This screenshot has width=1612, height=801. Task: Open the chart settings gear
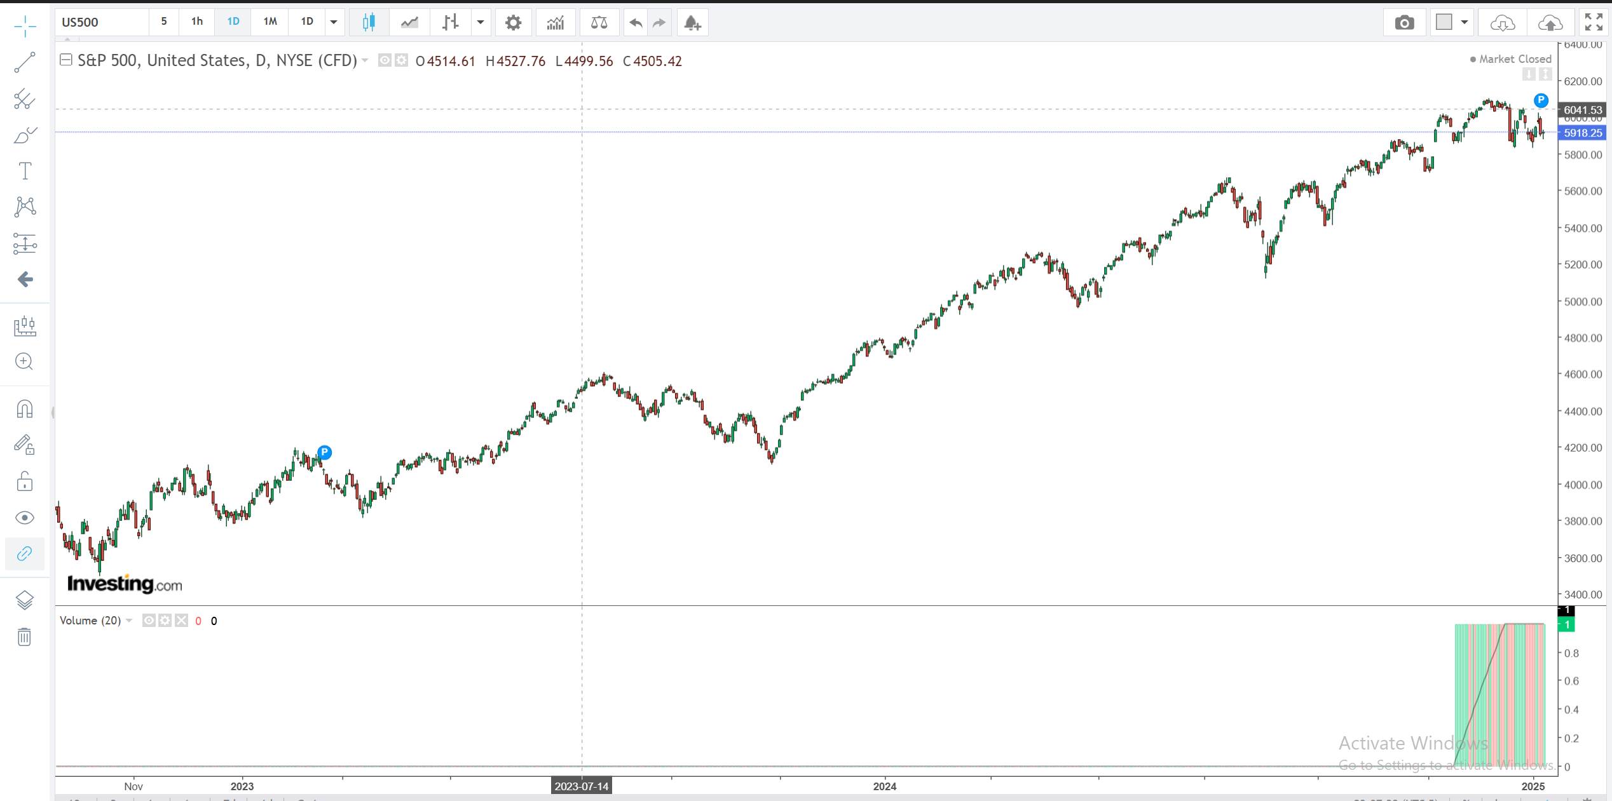tap(513, 23)
